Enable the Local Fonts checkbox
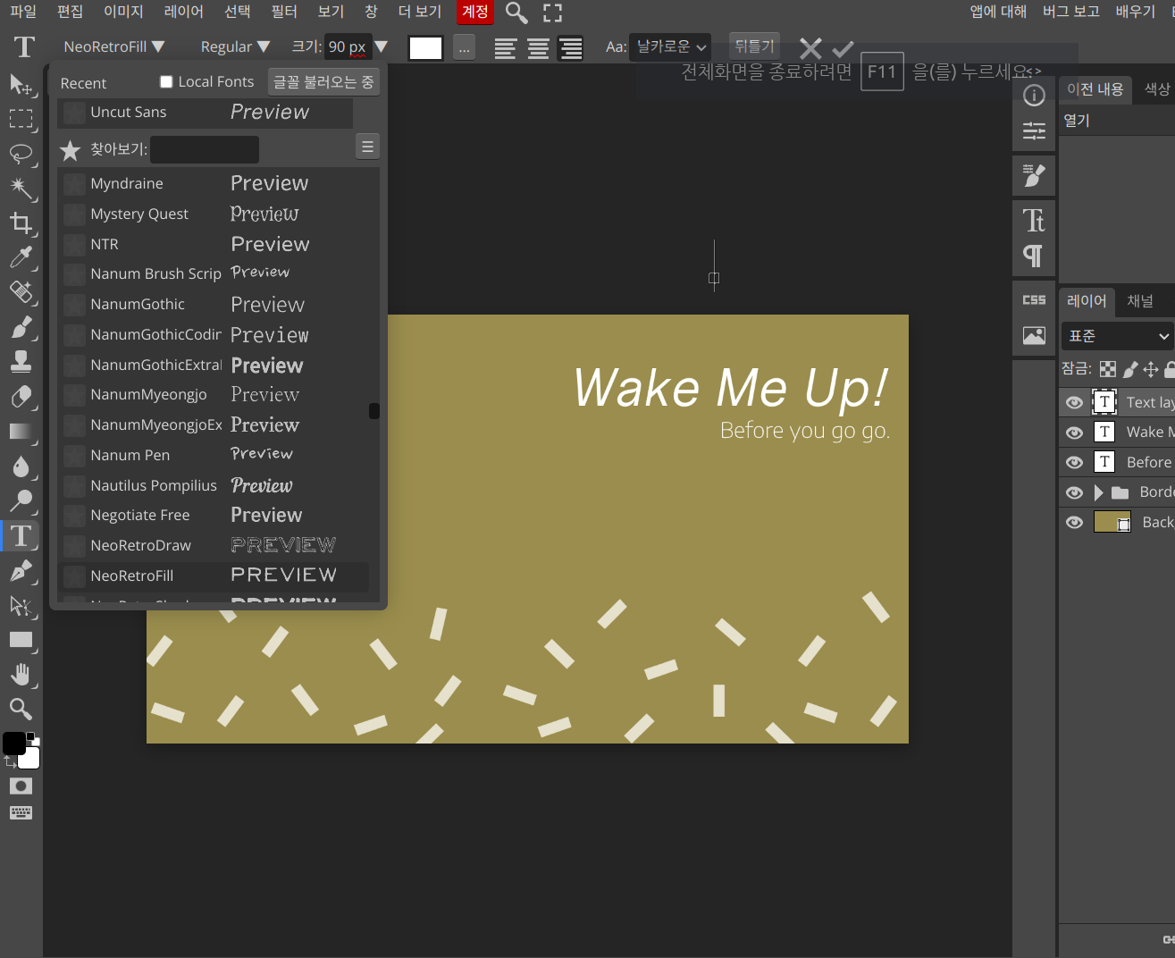Image resolution: width=1175 pixels, height=958 pixels. (x=166, y=82)
